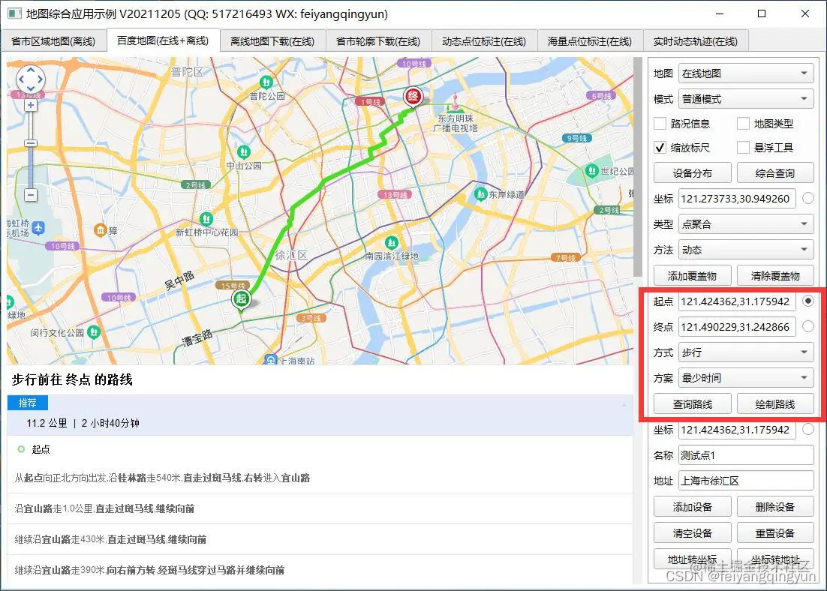Click the 设备分布 button
The width and height of the screenshot is (827, 591).
pos(693,173)
